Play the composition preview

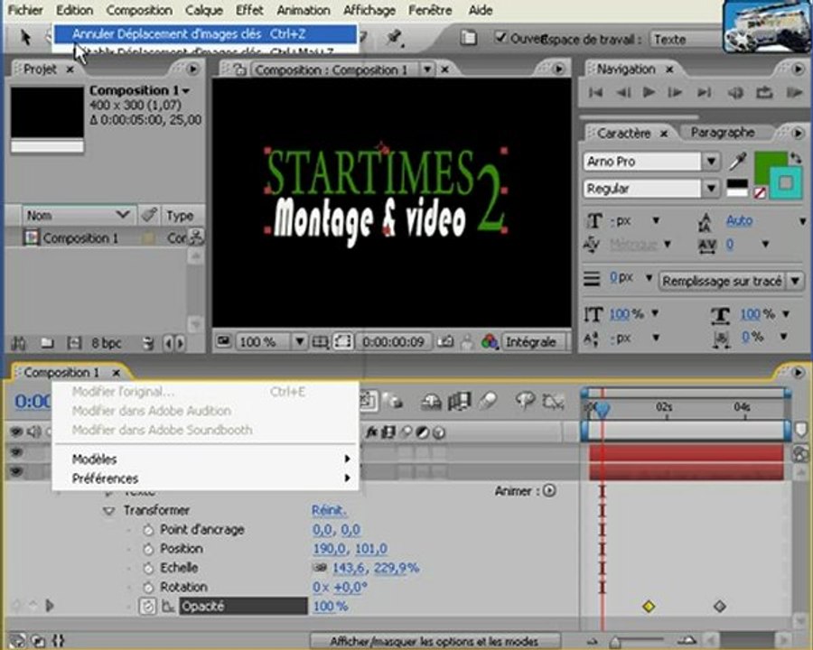pos(648,93)
